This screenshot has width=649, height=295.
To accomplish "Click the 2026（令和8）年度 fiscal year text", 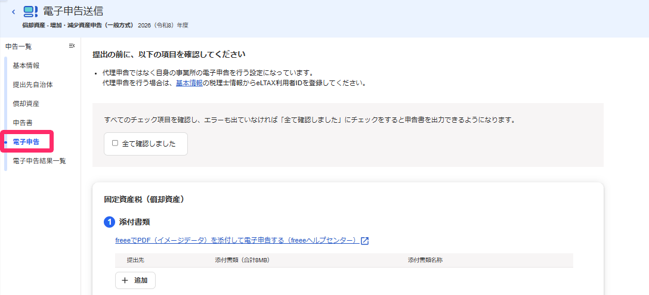I will click(163, 26).
